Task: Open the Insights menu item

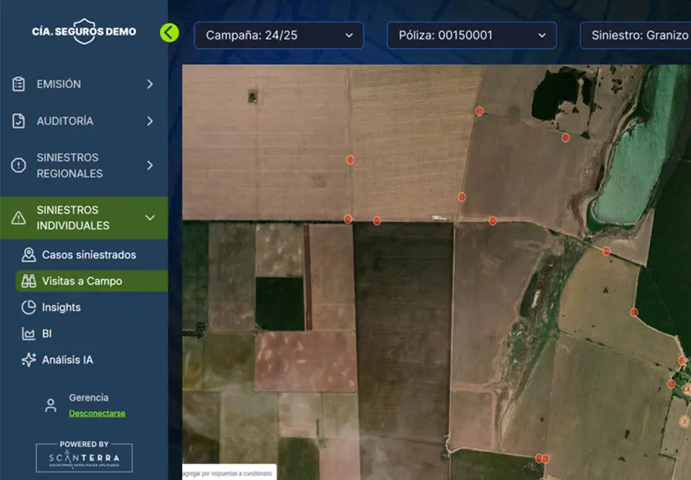Action: (61, 307)
